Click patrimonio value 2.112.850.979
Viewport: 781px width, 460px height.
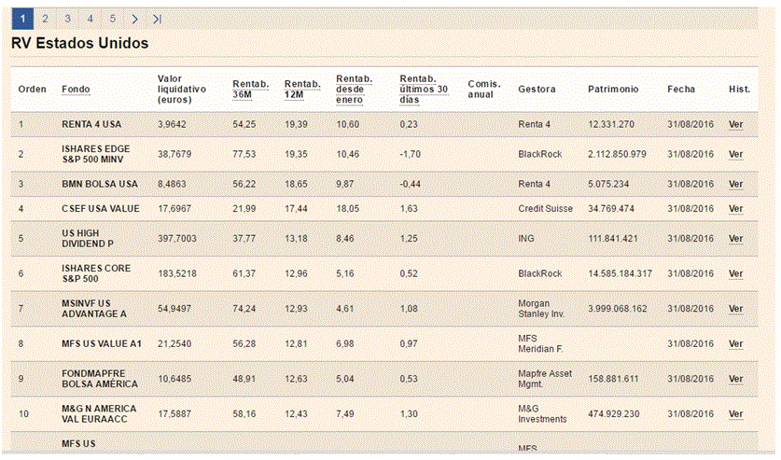click(617, 154)
